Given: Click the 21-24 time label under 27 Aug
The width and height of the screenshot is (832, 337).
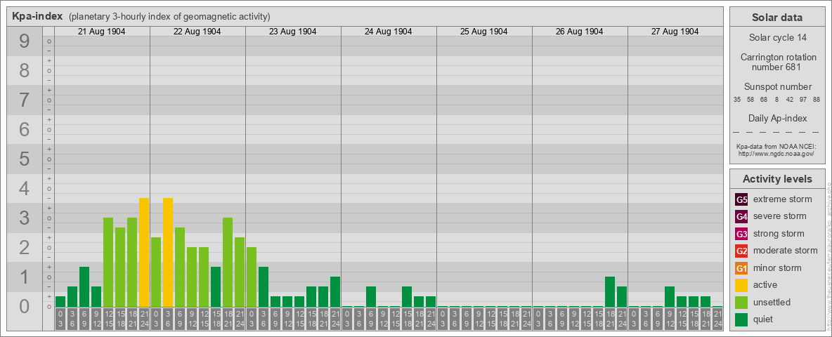Looking at the screenshot, I should click(x=717, y=319).
